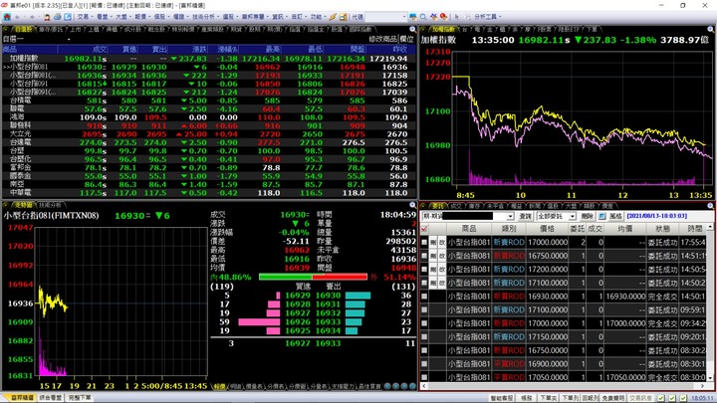Open the 交易 dropdown menu
Viewport: 717px width, 403px height.
pos(85,17)
